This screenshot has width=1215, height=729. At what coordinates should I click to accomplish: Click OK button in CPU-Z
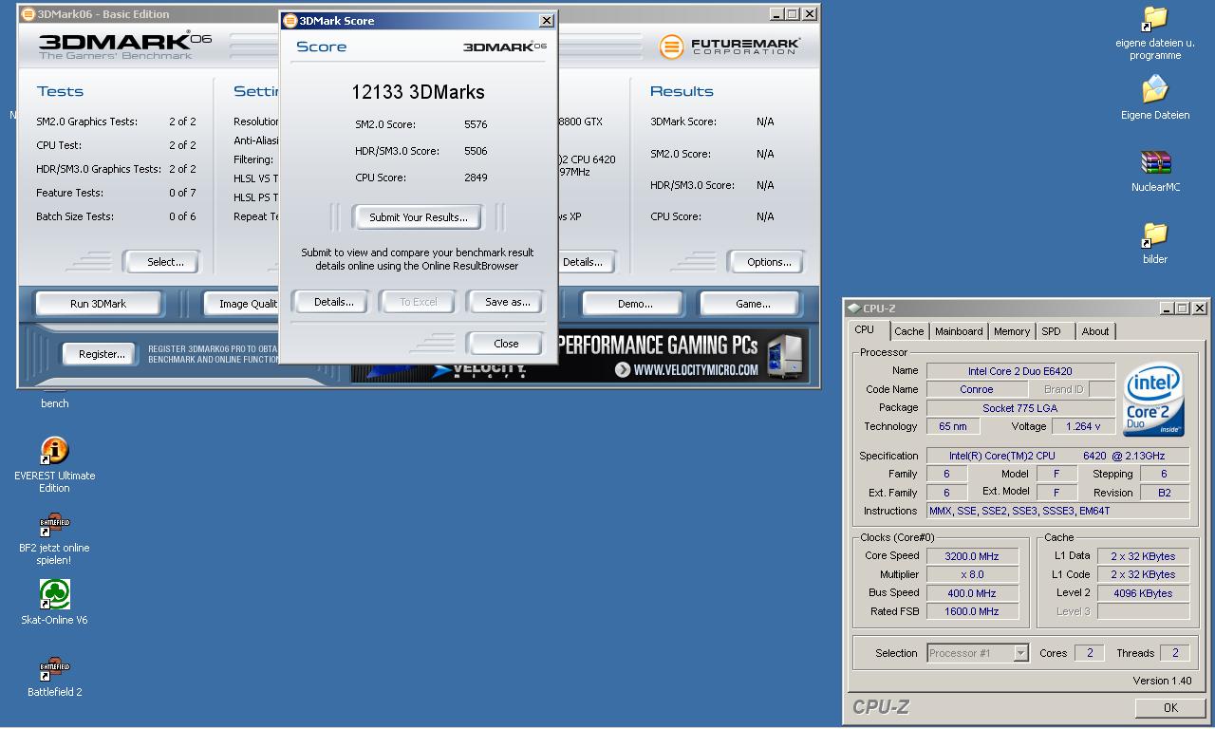[x=1170, y=707]
